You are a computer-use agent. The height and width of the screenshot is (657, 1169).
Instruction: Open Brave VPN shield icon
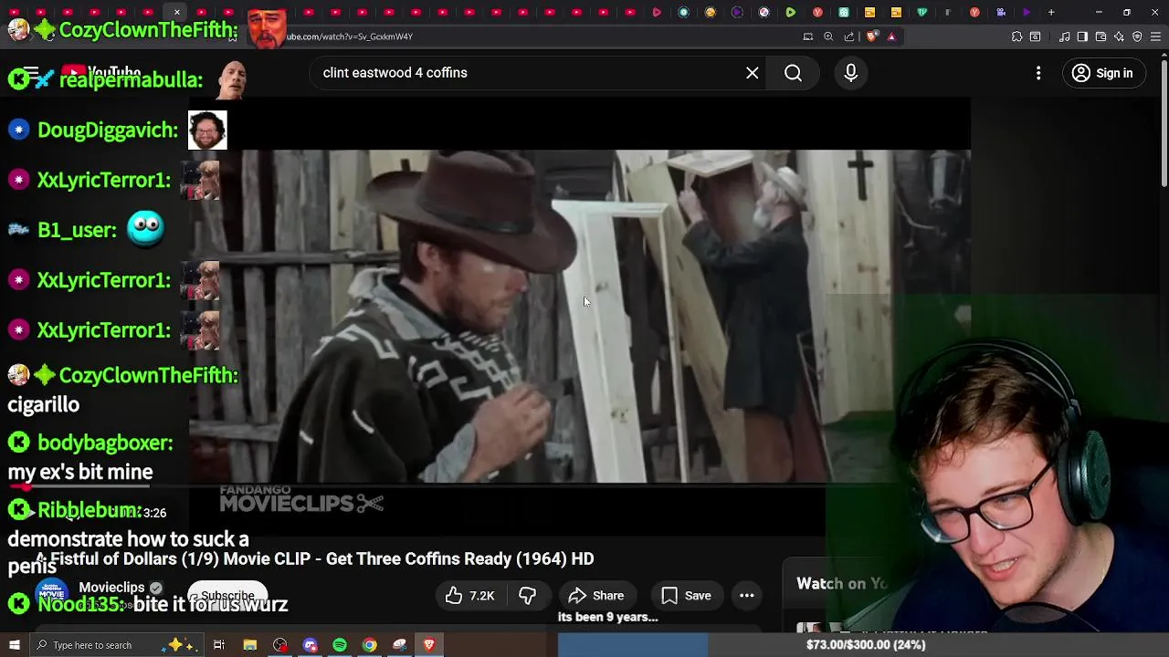(1137, 36)
